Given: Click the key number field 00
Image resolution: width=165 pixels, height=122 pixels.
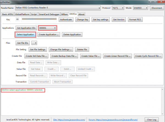Looking at the screenshot, I should (18, 20).
